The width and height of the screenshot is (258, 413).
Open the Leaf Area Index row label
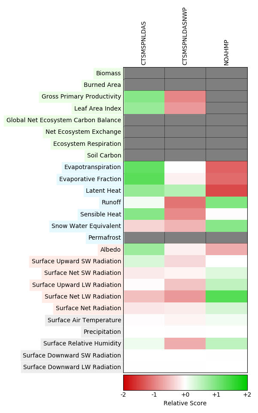click(97, 108)
